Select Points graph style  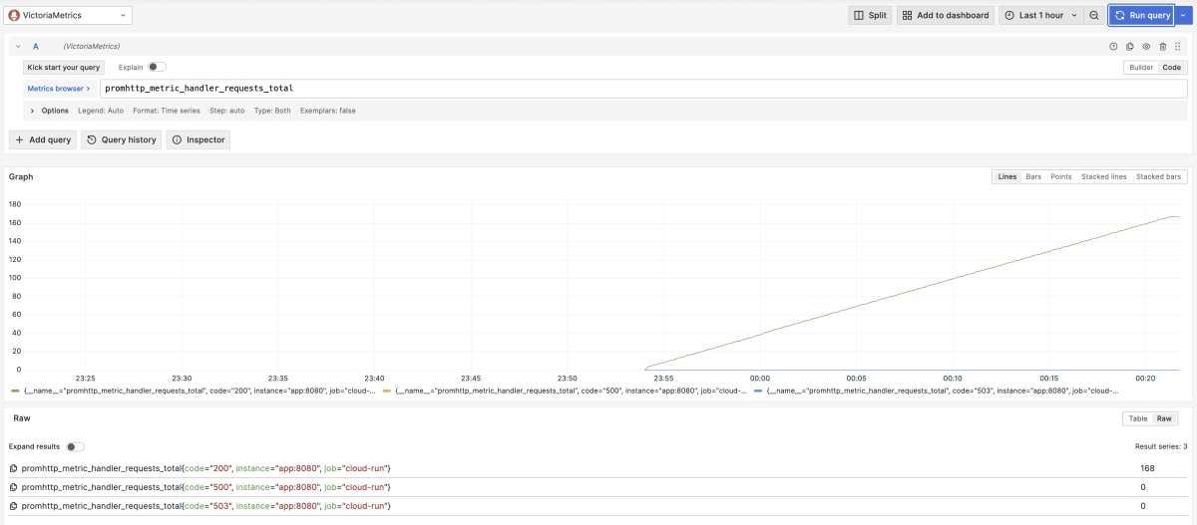pyautogui.click(x=1061, y=176)
